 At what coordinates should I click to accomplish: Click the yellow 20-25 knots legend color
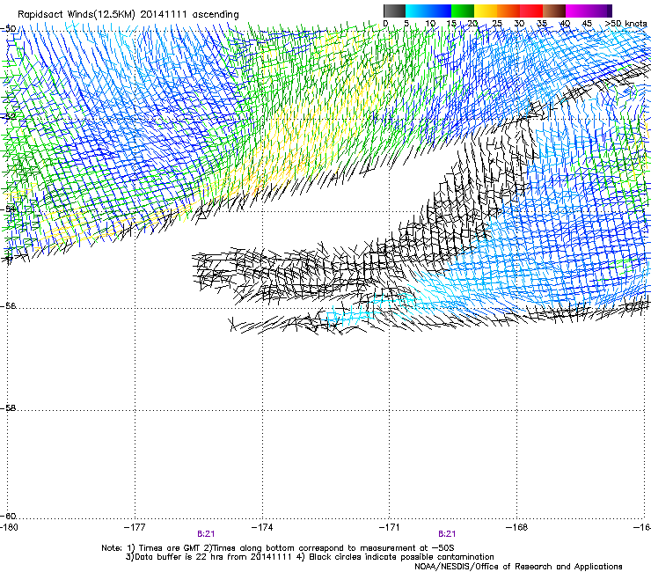(486, 11)
